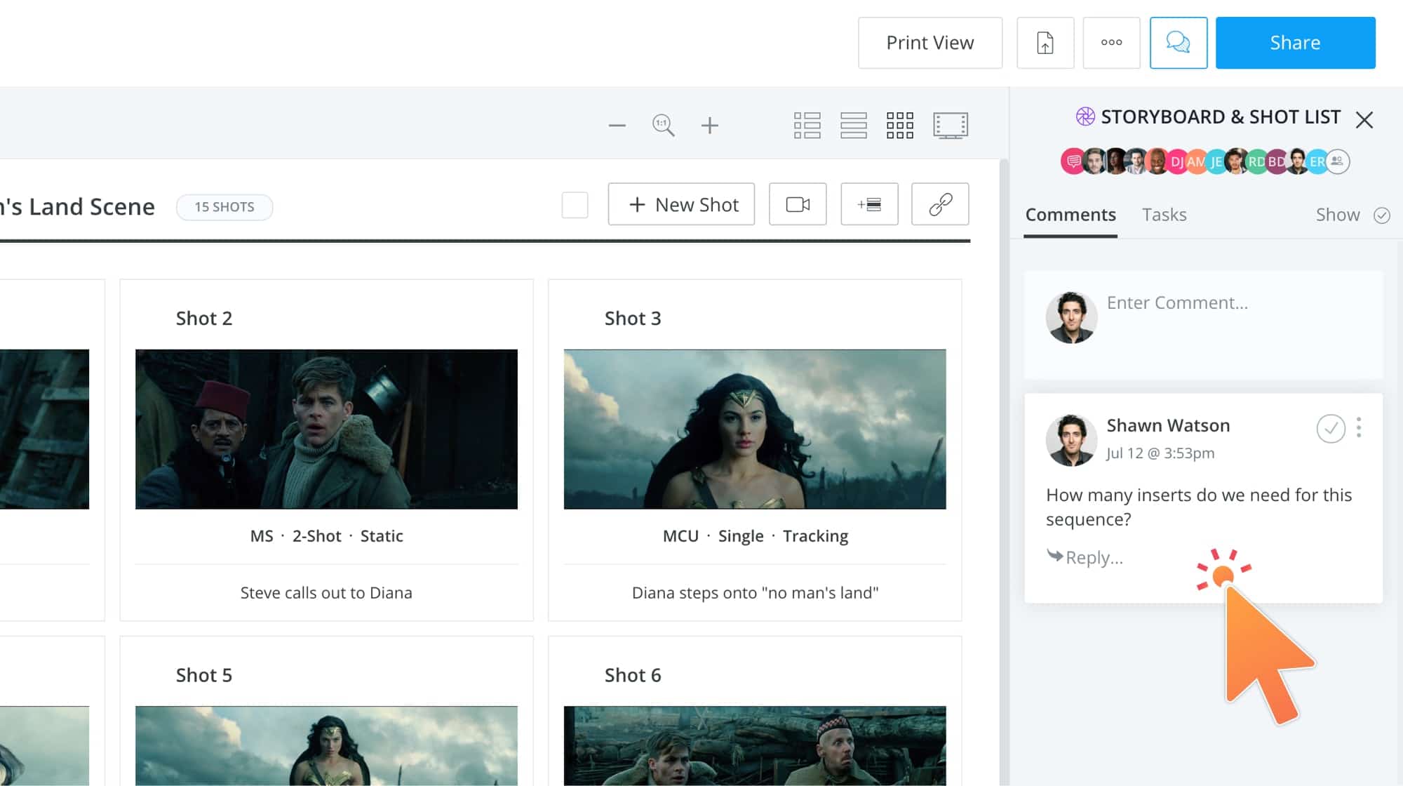Click the export/save document icon

coord(1045,42)
